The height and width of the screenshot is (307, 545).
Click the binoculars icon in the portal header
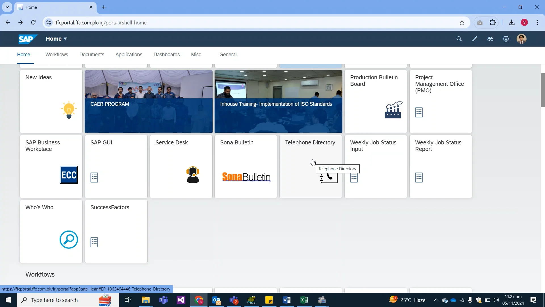[x=490, y=39]
